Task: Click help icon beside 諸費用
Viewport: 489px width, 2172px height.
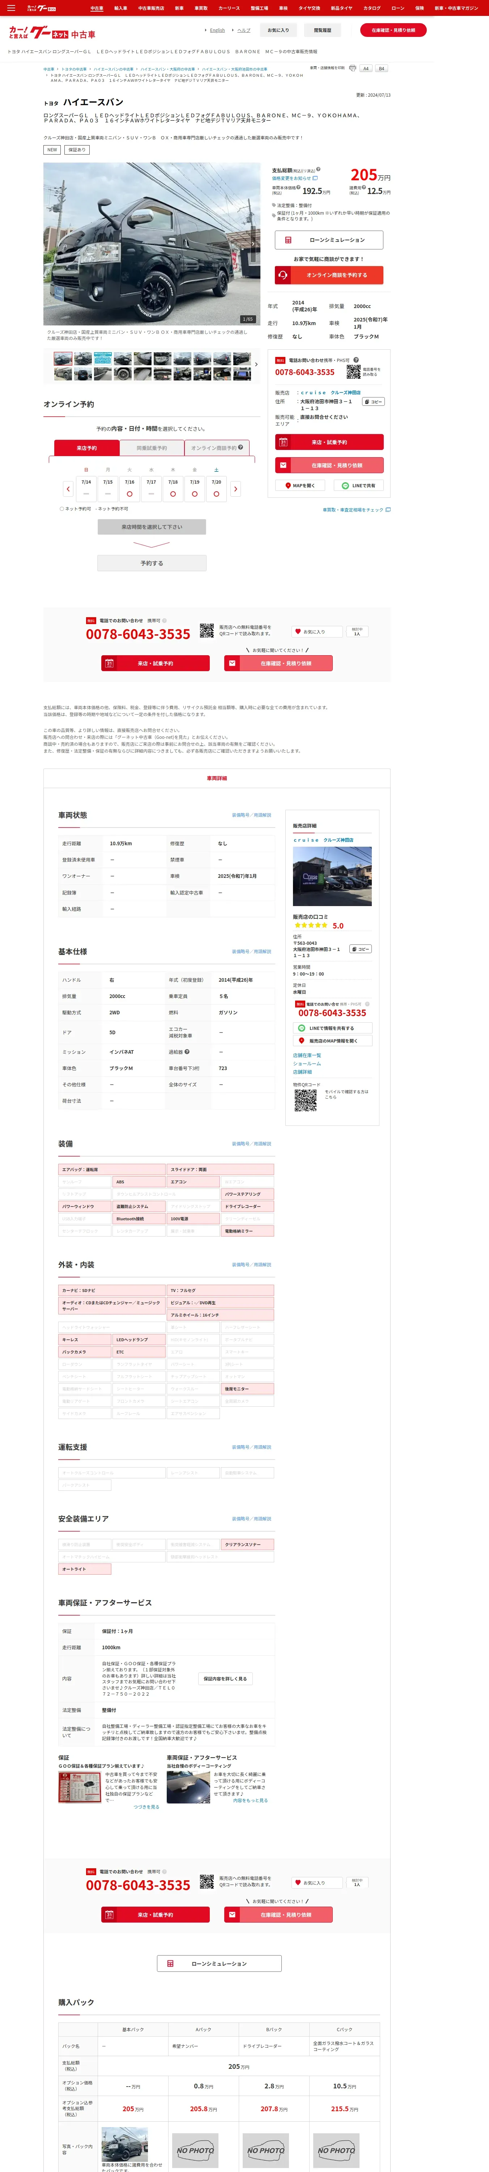Action: 364,187
